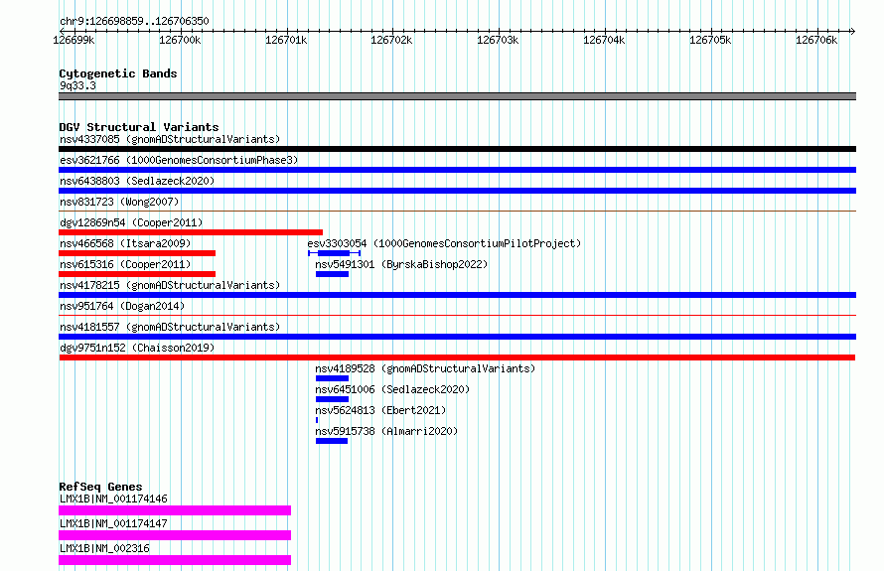Image resolution: width=884 pixels, height=571 pixels.
Task: Select the red dgv9751n152 variant bar
Action: pos(457,357)
